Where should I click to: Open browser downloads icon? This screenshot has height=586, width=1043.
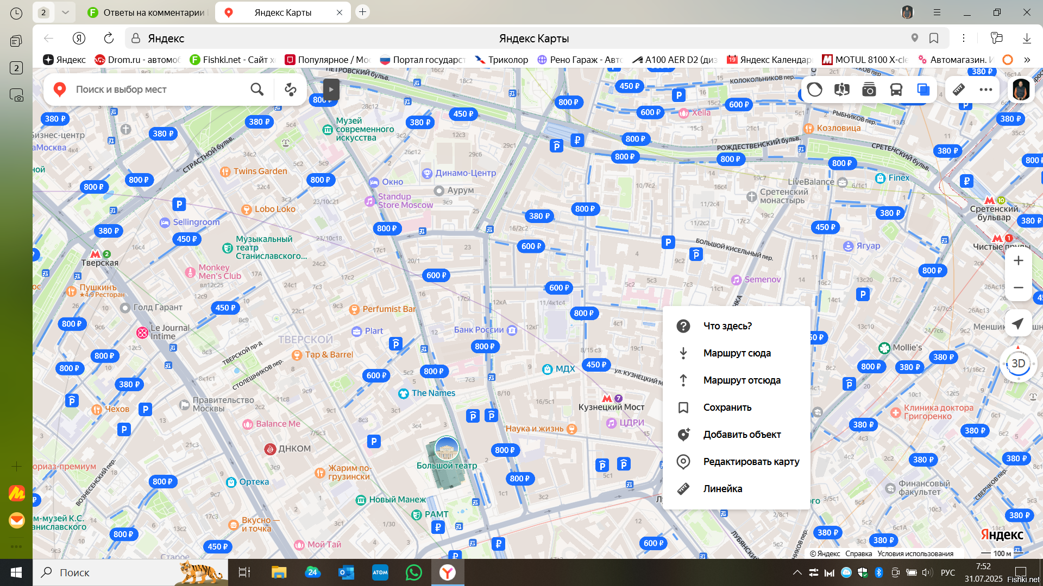click(1027, 38)
